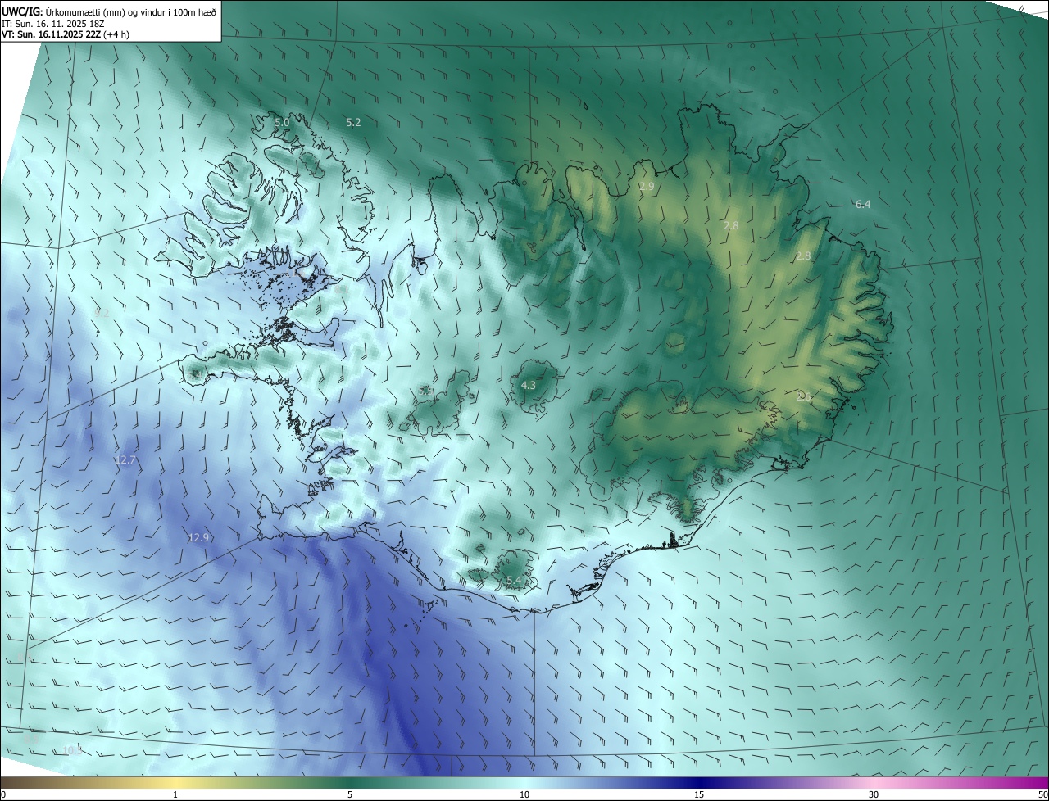Click the 12.7 value label over the ocean

(x=125, y=460)
